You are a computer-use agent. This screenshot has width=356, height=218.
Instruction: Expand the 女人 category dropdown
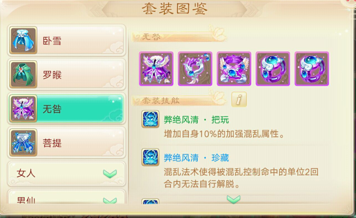click(x=66, y=174)
